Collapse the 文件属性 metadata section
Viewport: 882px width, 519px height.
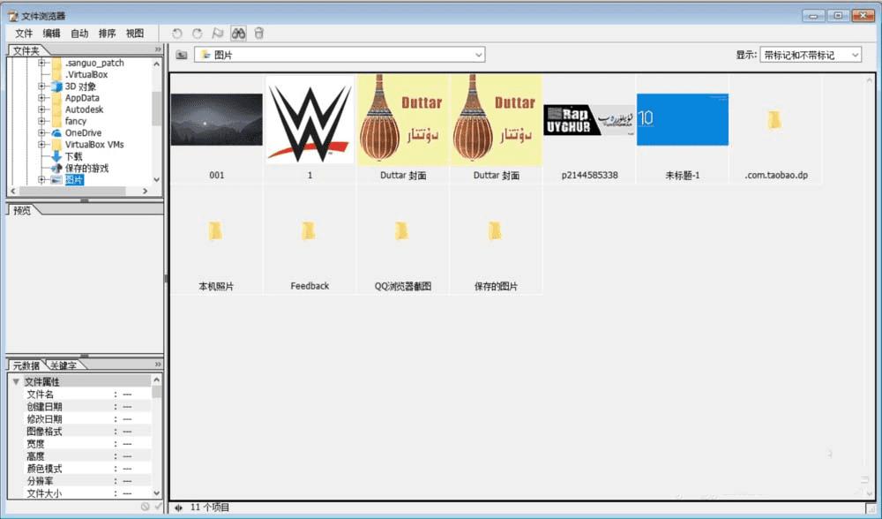tap(16, 381)
